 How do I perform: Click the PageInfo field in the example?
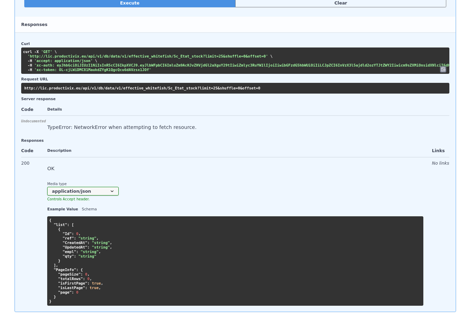66,270
